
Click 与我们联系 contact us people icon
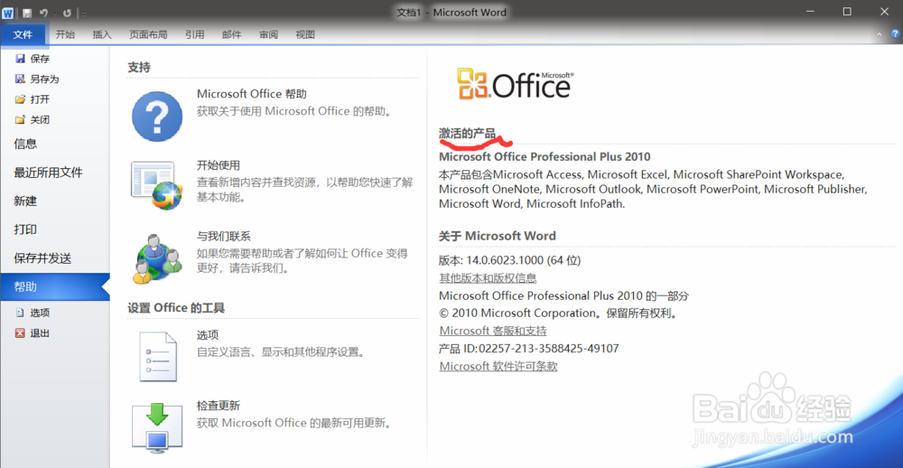tap(157, 258)
